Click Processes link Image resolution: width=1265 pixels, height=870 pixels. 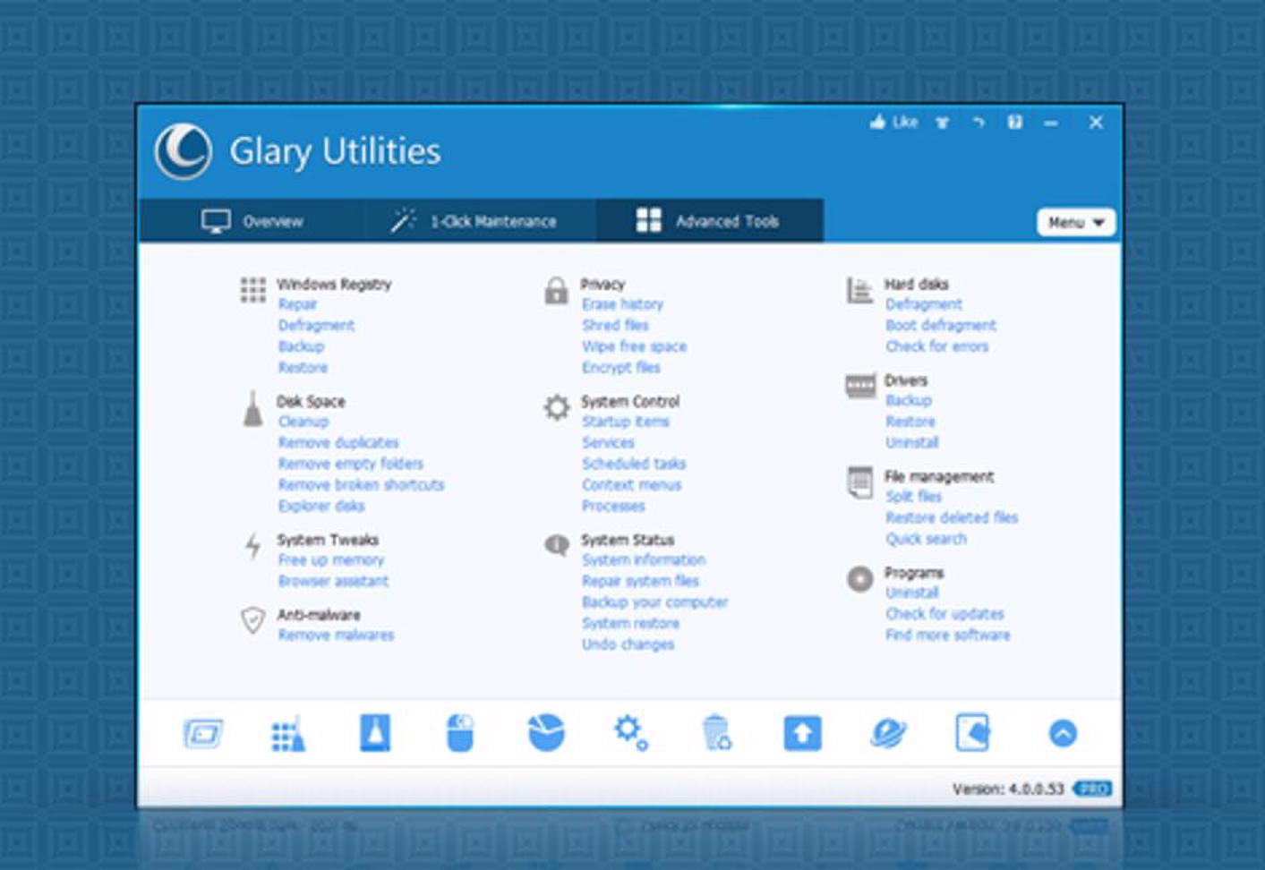pyautogui.click(x=613, y=507)
